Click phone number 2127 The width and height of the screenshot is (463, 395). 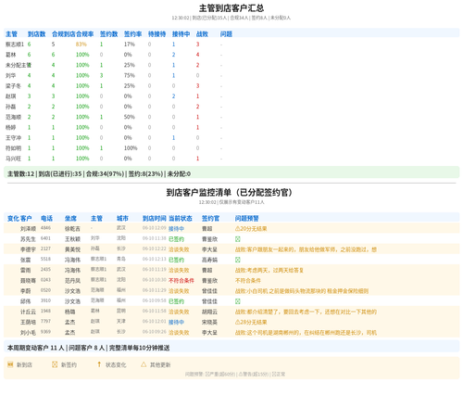click(x=45, y=248)
